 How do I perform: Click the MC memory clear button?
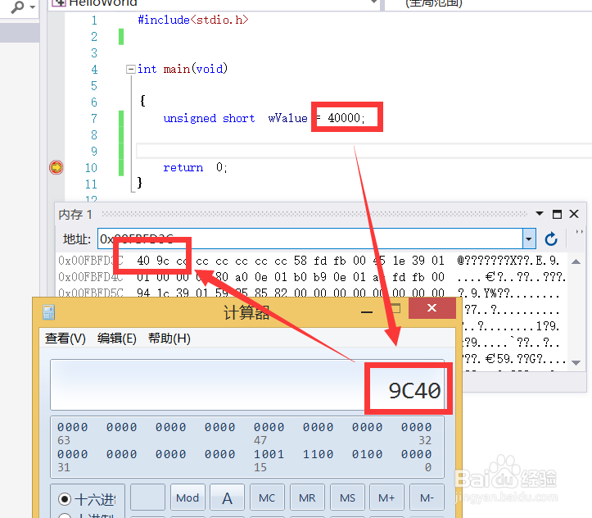pyautogui.click(x=267, y=498)
